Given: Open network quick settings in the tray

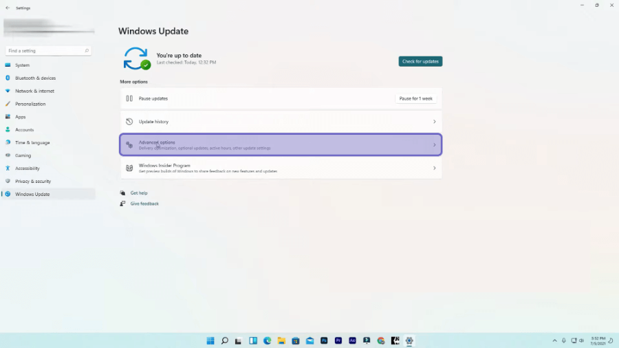Looking at the screenshot, I should [574, 341].
